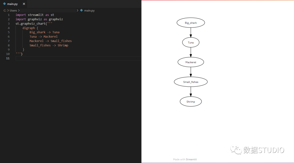Select the main.py editor tab
Viewport: 294px width, 163px height.
14,4
